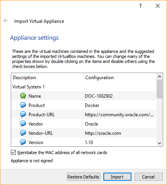The image size is (167, 185).
Task: Click the Restore Defaults button
Action: pos(83,177)
